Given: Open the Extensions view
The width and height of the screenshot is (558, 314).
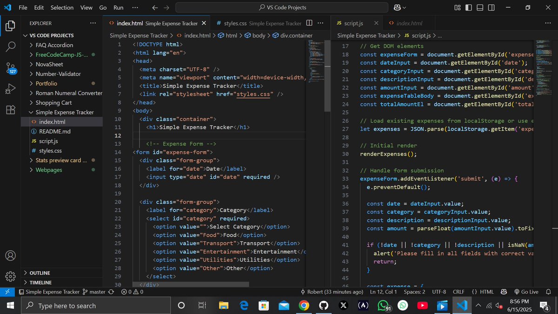Looking at the screenshot, I should (x=10, y=110).
